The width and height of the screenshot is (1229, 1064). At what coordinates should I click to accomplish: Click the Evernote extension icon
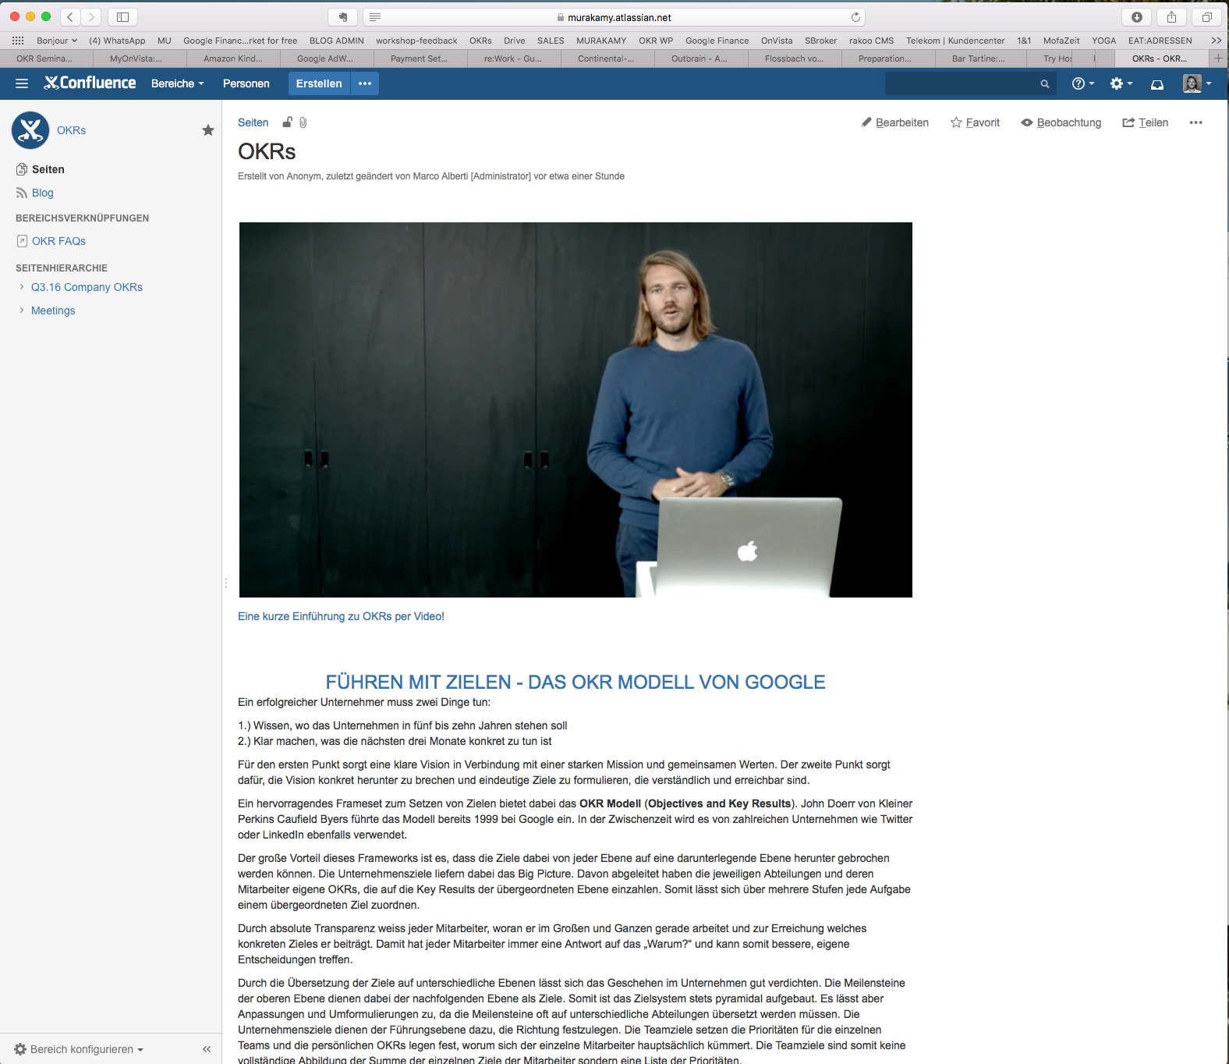(343, 17)
